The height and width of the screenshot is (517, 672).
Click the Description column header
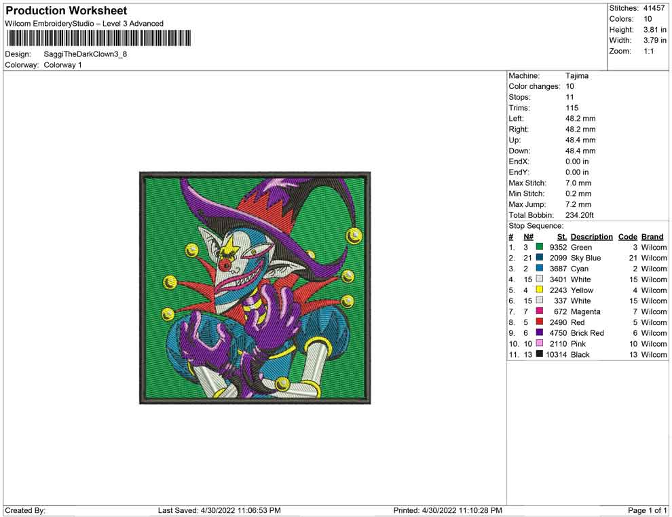(x=591, y=237)
